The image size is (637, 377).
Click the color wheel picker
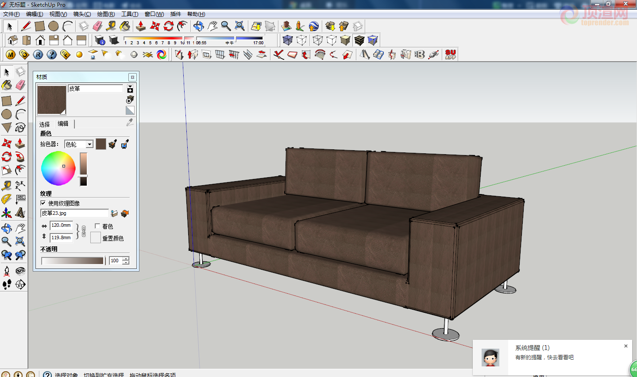coord(58,168)
